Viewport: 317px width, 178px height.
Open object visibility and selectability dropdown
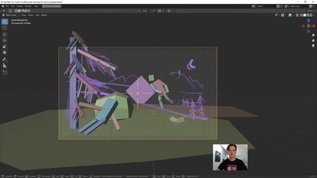pos(277,15)
